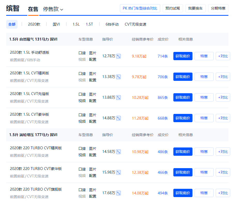The height and width of the screenshot is (203, 232).
Task: View 486条 transaction prices
Action: click(x=163, y=152)
